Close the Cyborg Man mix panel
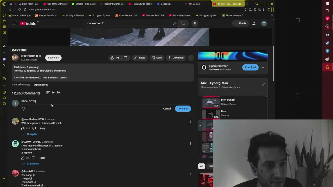Screen dimensions: 333x187 coord(263,85)
